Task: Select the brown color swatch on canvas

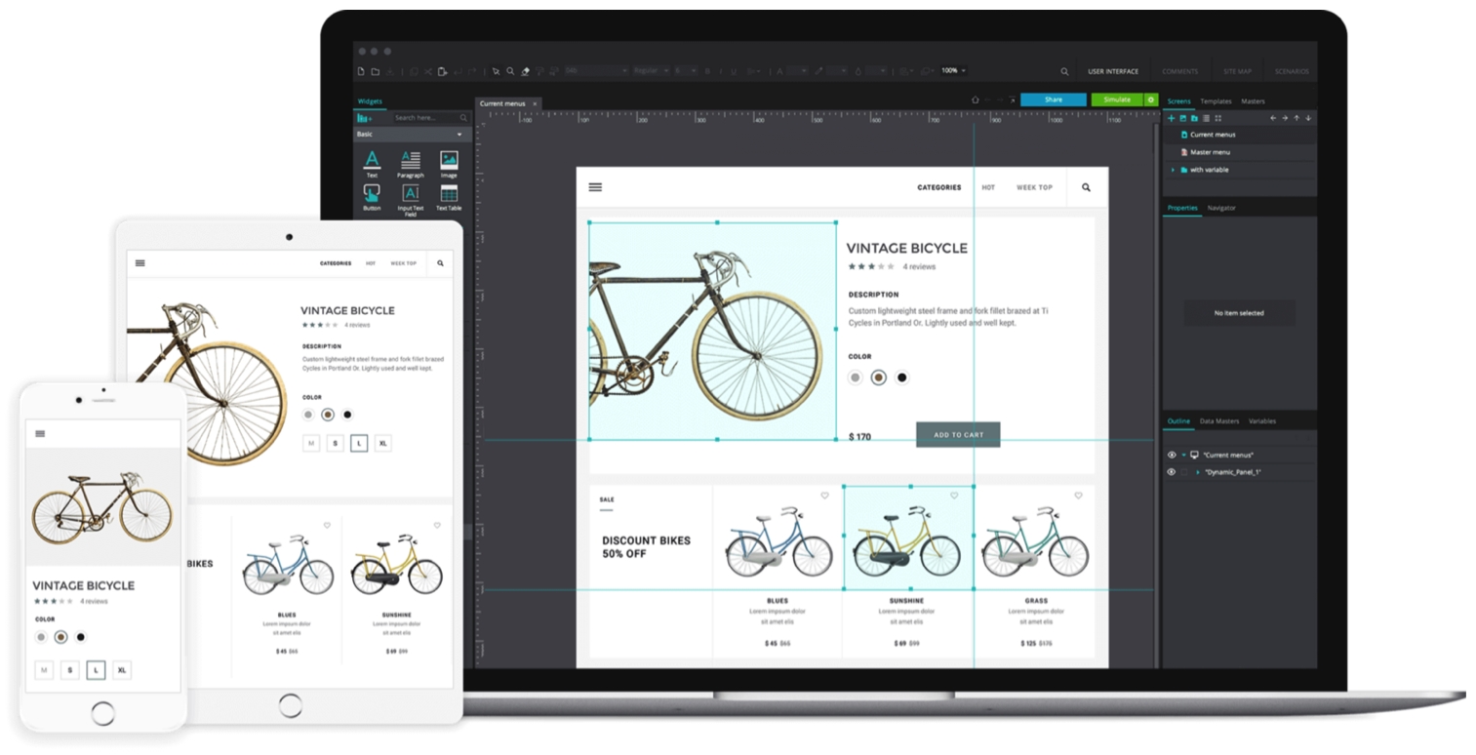Action: click(878, 377)
